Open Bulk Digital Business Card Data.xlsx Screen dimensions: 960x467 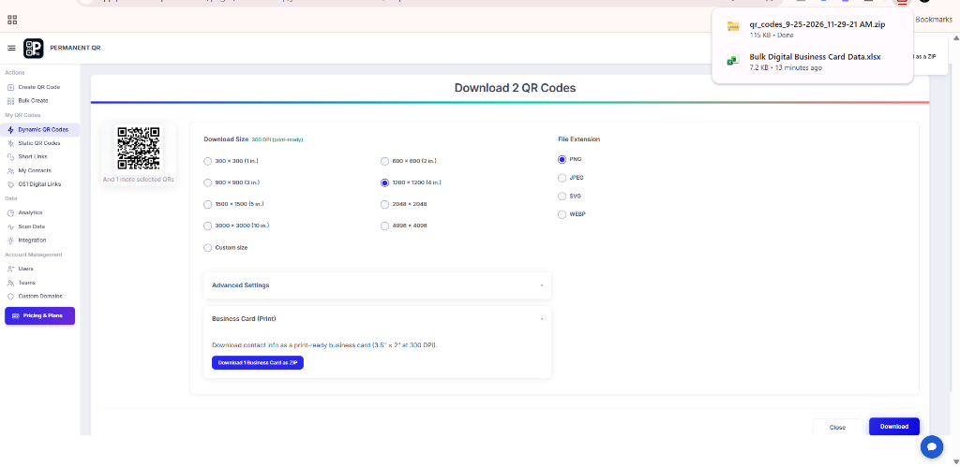click(815, 57)
